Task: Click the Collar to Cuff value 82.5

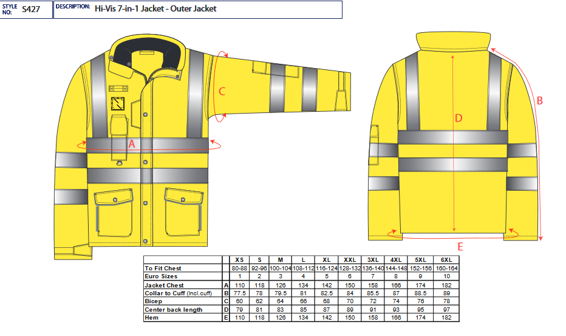Action: 327,293
